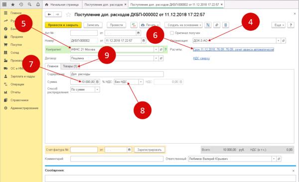Open the Контрагент dropdown list
Image resolution: width=299 pixels, height=182 pixels.
pos(156,50)
